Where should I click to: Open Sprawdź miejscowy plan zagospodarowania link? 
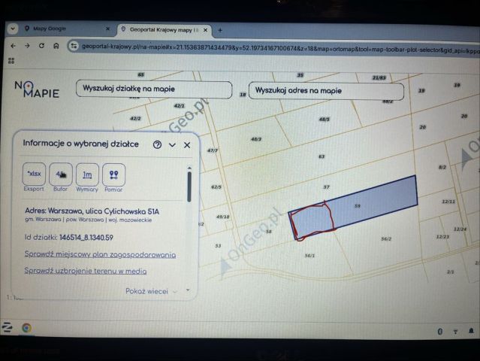100,254
